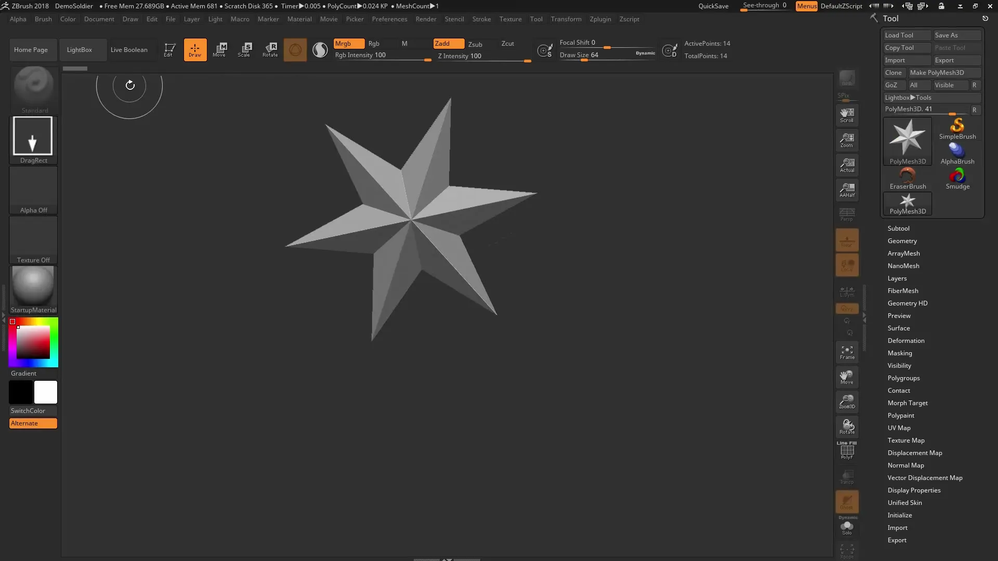998x561 pixels.
Task: Toggle PolyF line fill display
Action: 847,451
